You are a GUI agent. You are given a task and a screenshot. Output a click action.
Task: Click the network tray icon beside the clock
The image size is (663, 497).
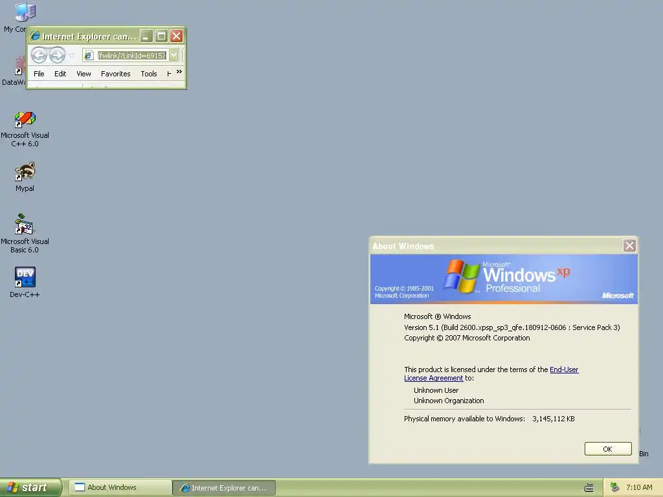[615, 487]
